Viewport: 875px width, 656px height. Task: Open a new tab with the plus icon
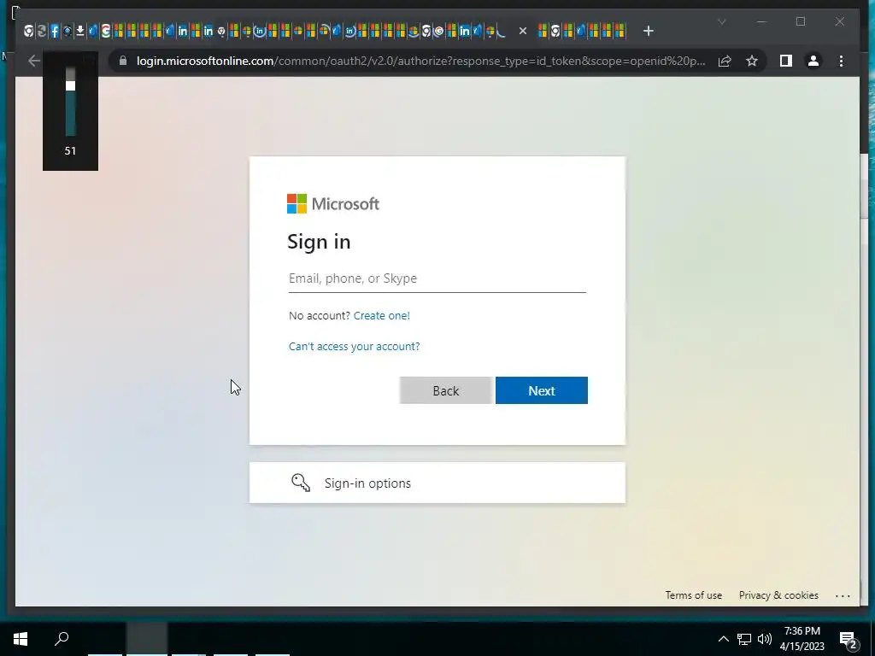coord(648,31)
